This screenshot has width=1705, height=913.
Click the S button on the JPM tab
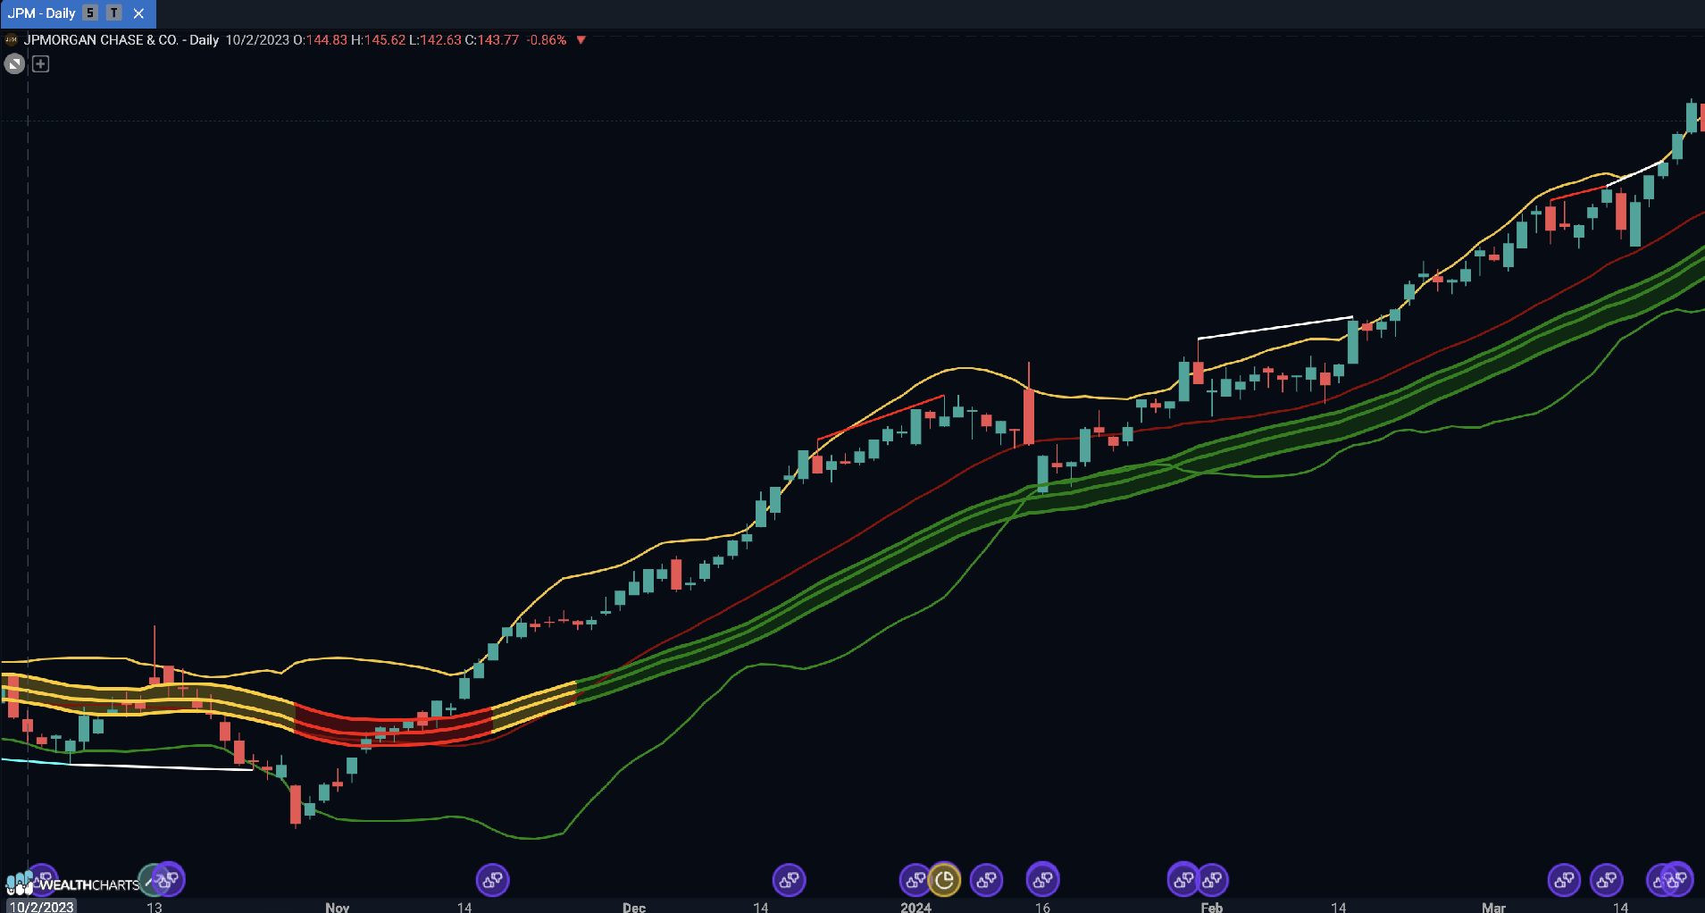tap(90, 13)
